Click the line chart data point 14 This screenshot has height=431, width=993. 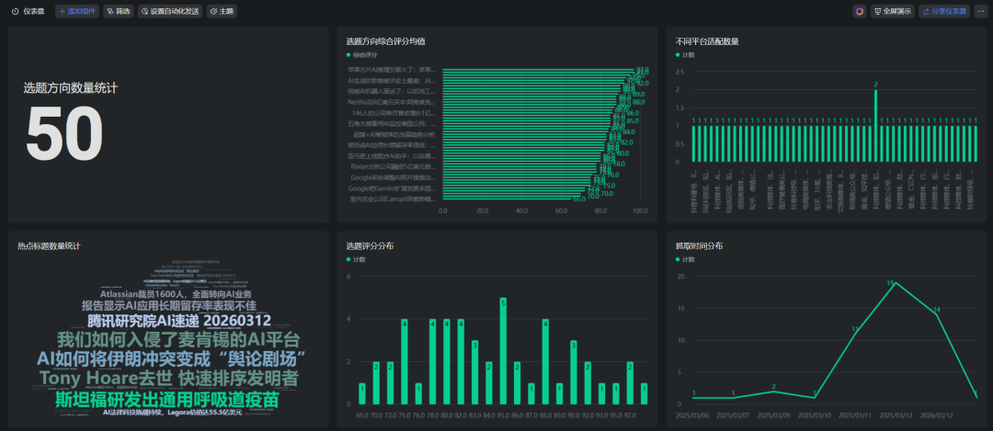point(936,314)
